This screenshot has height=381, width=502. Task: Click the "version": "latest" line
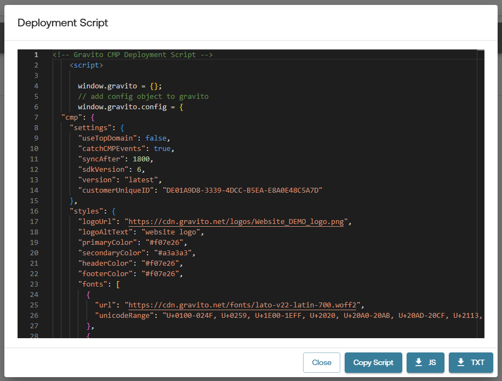(x=119, y=180)
